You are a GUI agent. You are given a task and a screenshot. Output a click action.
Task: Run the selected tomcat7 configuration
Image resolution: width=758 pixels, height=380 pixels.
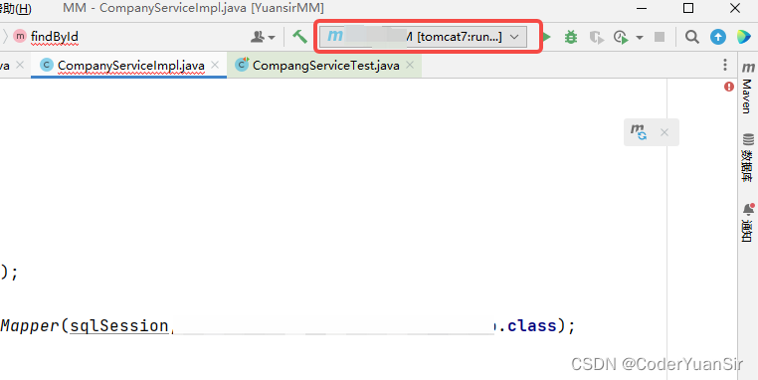[x=547, y=37]
